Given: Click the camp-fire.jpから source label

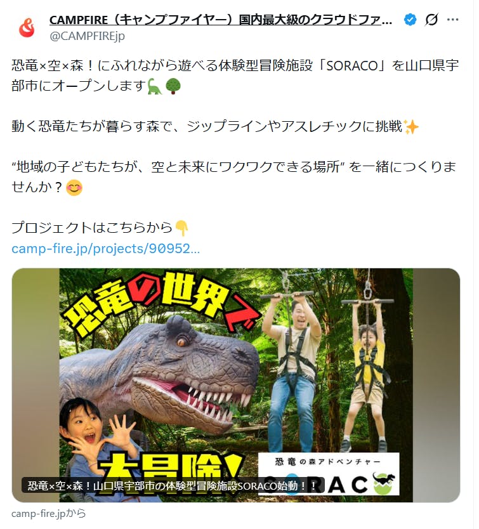Looking at the screenshot, I should [x=49, y=514].
